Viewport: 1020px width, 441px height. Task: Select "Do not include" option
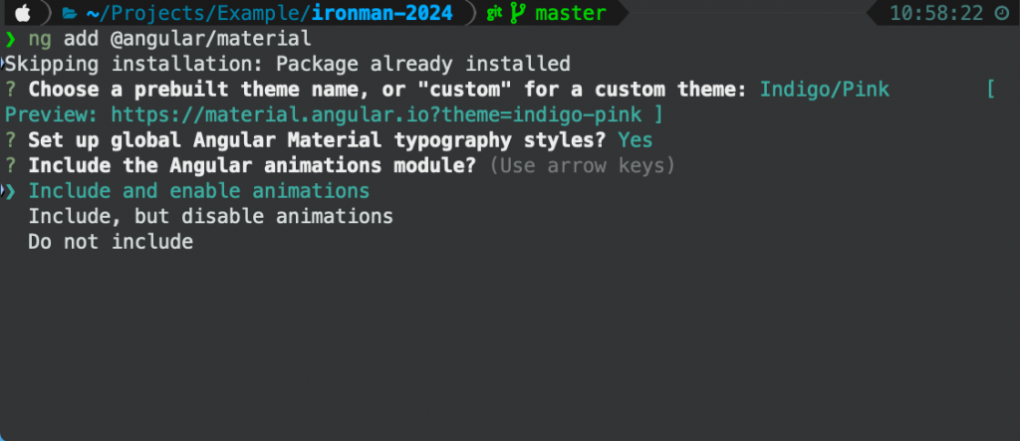[111, 242]
